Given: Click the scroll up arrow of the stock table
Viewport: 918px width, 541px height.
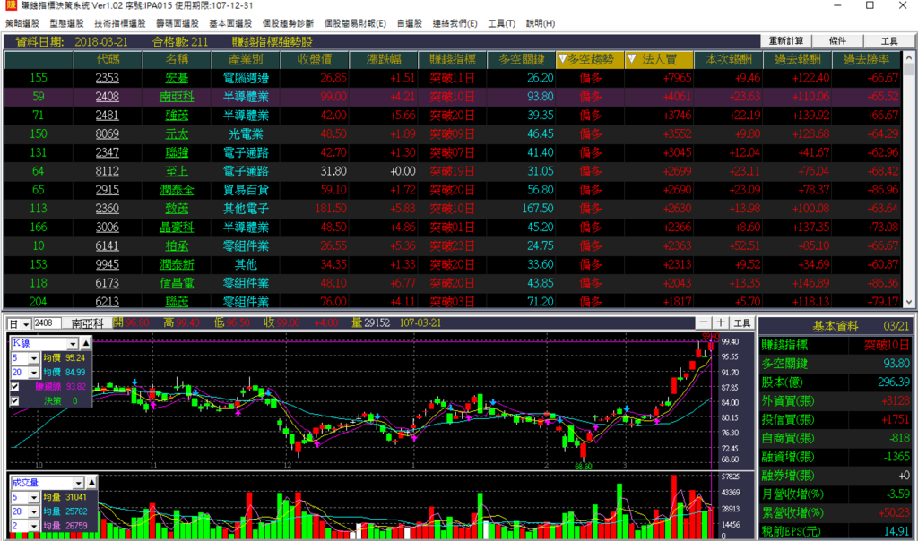Looking at the screenshot, I should (909, 57).
